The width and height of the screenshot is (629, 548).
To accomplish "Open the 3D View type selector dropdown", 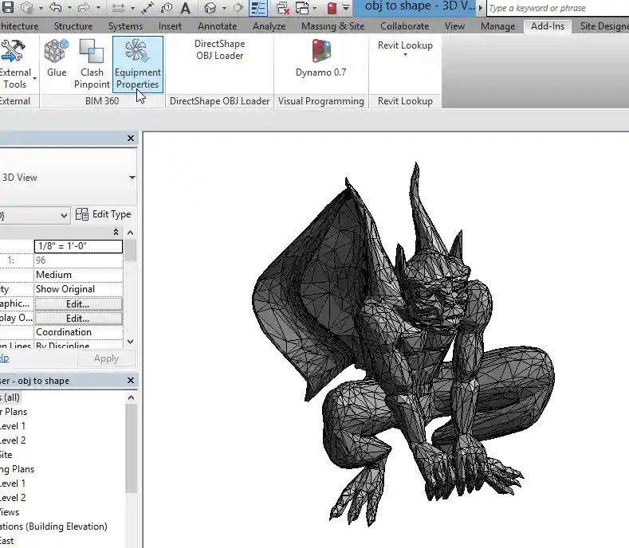I will [132, 178].
